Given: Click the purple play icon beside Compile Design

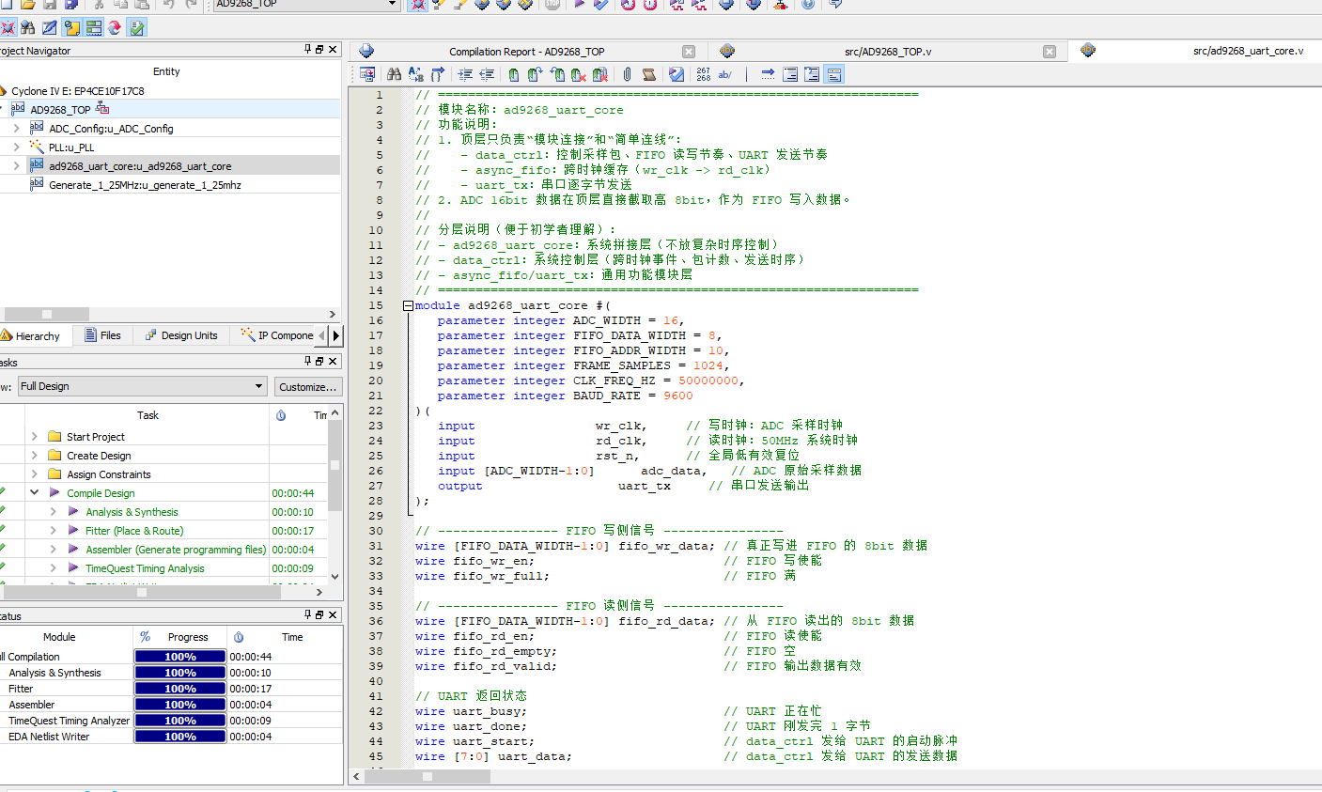Looking at the screenshot, I should 54,493.
